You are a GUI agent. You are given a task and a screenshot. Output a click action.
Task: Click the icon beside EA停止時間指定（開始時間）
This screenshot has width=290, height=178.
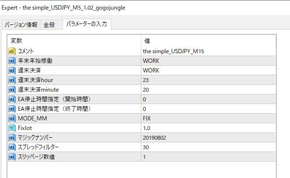(12, 99)
